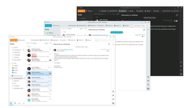This screenshot has height=108, width=193.
Task: Open the calendar agenda icon in front window sidebar
Action: click(x=113, y=103)
